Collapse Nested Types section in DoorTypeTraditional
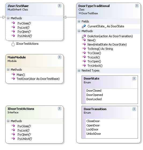This screenshot has width=143, height=150. tap(79, 71)
